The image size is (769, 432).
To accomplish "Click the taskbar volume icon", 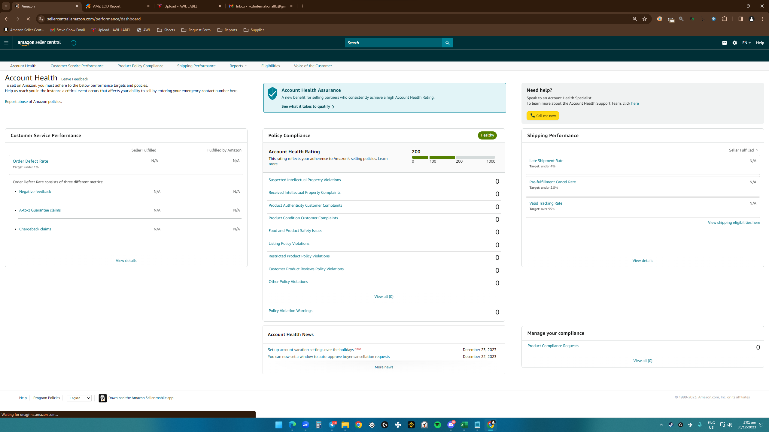I will (x=730, y=425).
